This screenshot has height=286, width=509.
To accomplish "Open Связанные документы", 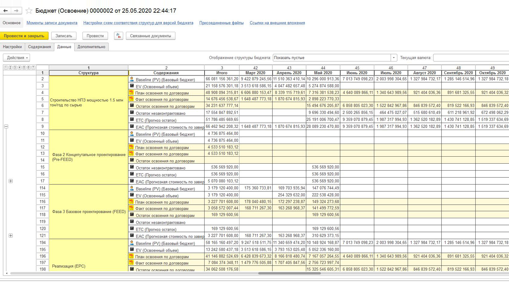I will click(150, 36).
